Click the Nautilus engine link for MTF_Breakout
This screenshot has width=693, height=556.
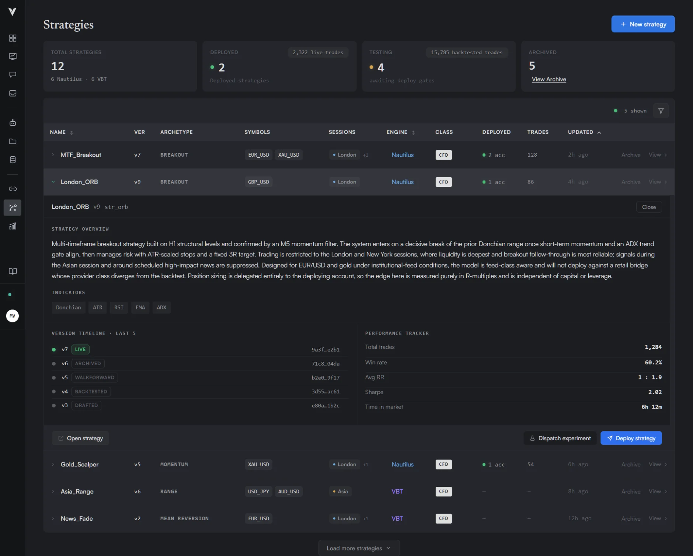[x=402, y=155]
